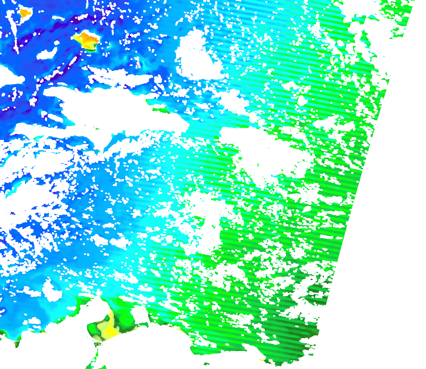The image size is (426, 369).
Task: Click the small orange patch in top-left corner
Action: 25,13
